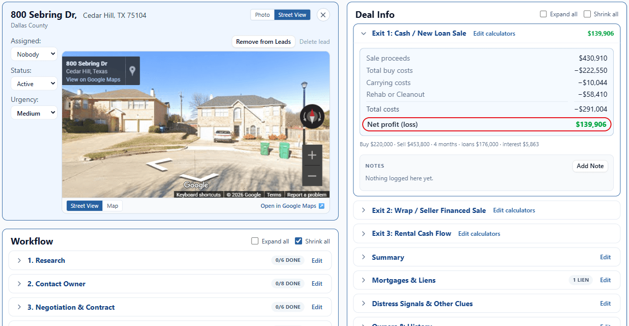Uncheck Shrink all in the Workflow panel
The image size is (629, 326).
pyautogui.click(x=299, y=241)
